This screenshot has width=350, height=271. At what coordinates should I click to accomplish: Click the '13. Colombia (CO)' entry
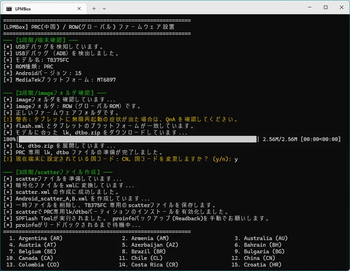(x=32, y=265)
